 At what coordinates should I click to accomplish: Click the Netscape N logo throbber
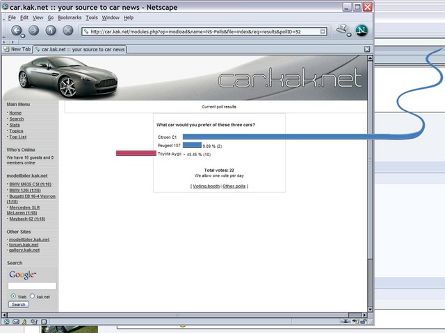[362, 31]
